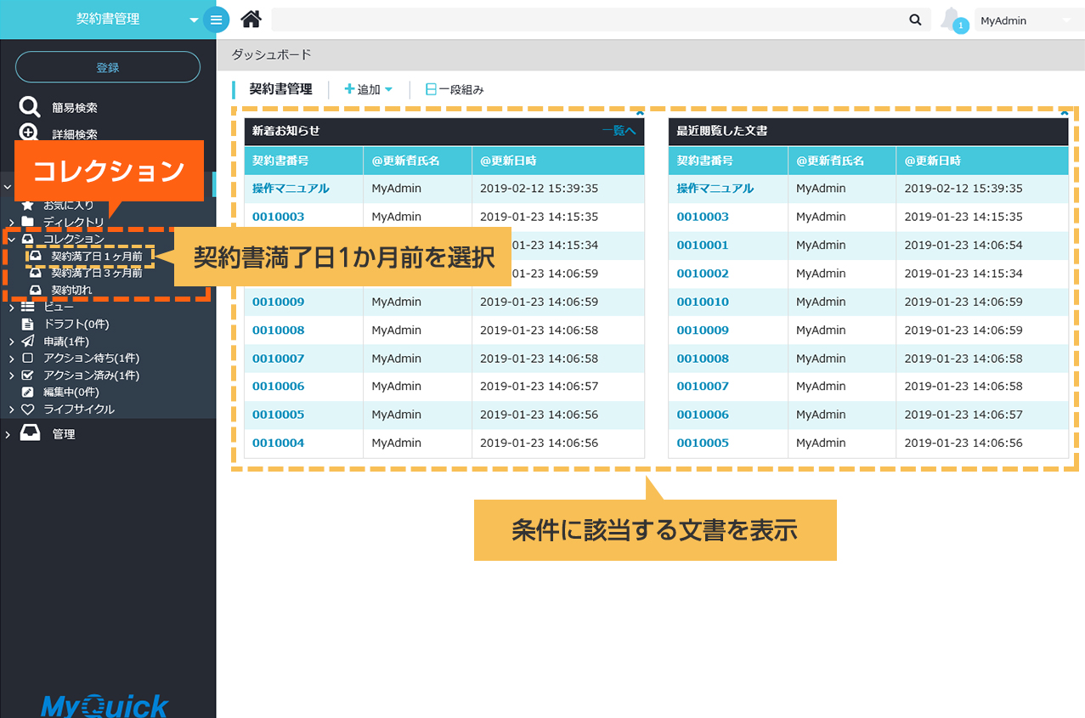Expand the ディレクトリ tree node
The width and height of the screenshot is (1085, 718).
click(11, 223)
